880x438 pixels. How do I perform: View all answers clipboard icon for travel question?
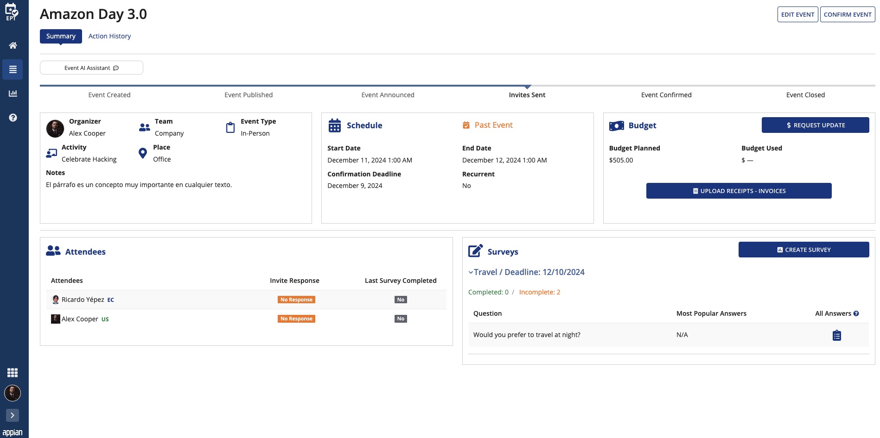(x=837, y=335)
